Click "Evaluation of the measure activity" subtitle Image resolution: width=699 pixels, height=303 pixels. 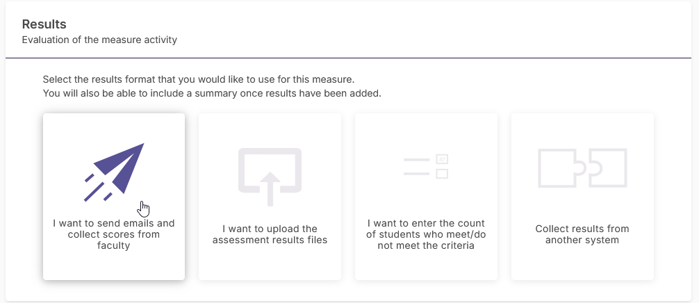(99, 40)
